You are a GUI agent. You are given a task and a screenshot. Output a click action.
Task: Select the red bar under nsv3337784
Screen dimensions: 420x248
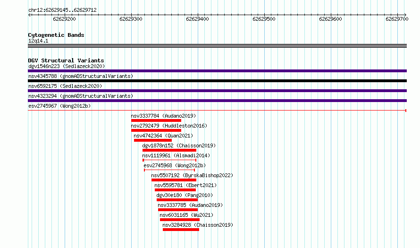click(156, 120)
